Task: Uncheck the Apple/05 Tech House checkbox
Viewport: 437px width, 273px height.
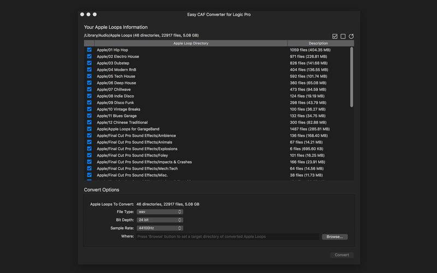Action: coord(89,76)
